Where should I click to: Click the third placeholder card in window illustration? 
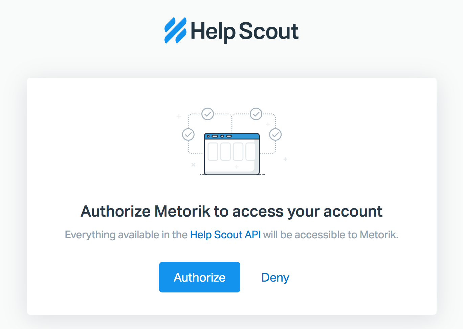(x=238, y=152)
